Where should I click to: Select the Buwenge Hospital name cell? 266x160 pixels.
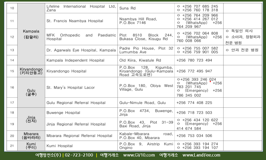(x=63, y=113)
